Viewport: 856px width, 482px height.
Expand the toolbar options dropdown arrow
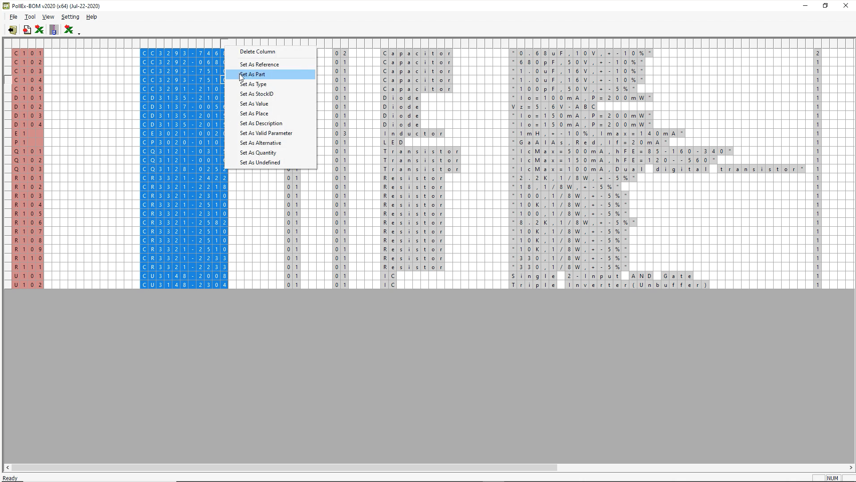tap(79, 33)
